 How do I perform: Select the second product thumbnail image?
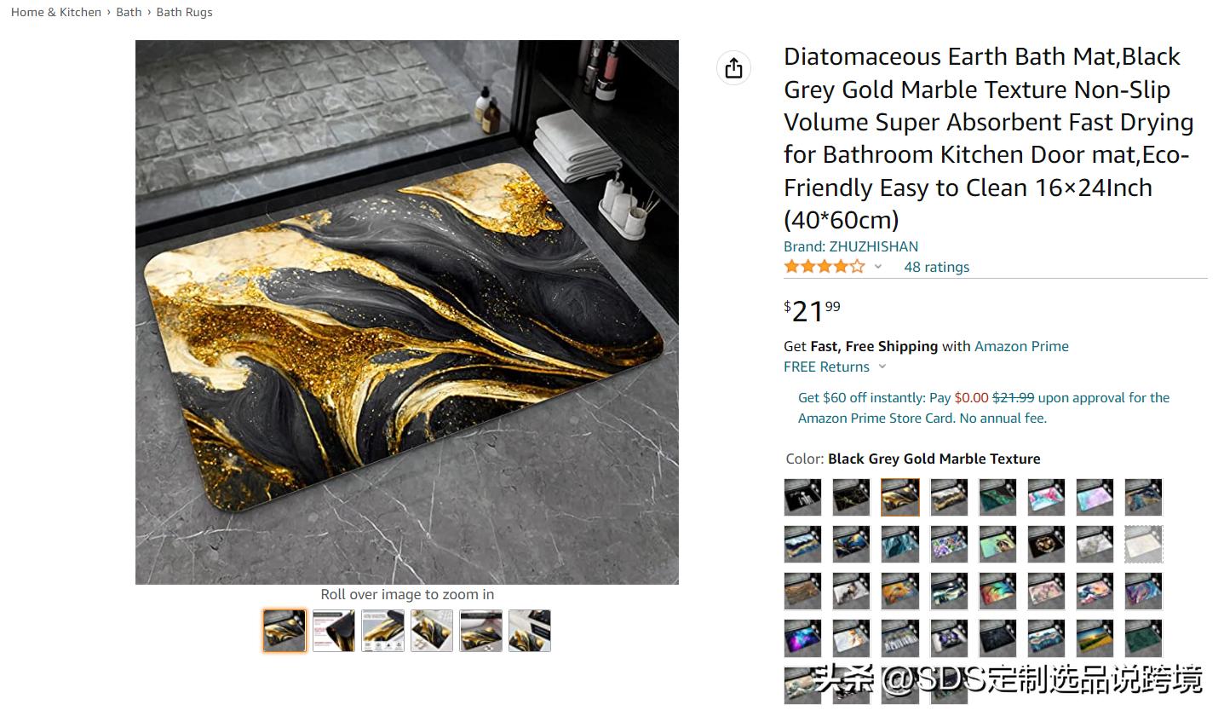coord(334,631)
